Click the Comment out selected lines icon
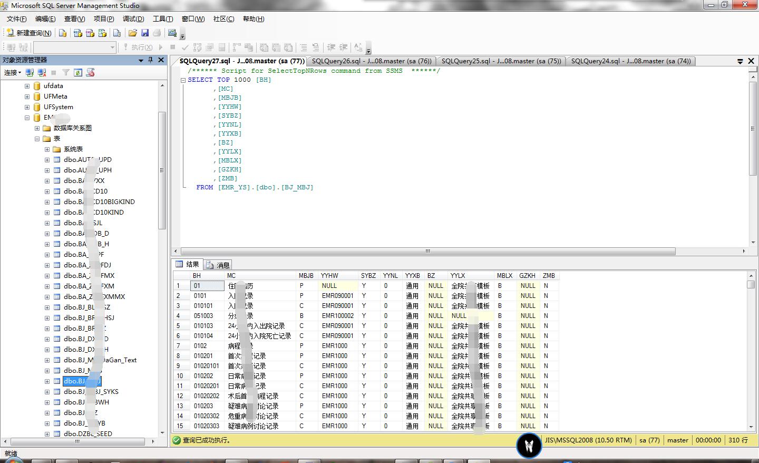The width and height of the screenshot is (759, 463). pos(303,47)
